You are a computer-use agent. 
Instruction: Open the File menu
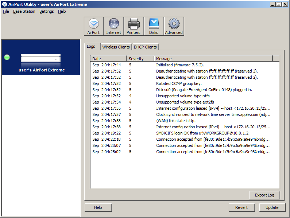click(x=6, y=11)
